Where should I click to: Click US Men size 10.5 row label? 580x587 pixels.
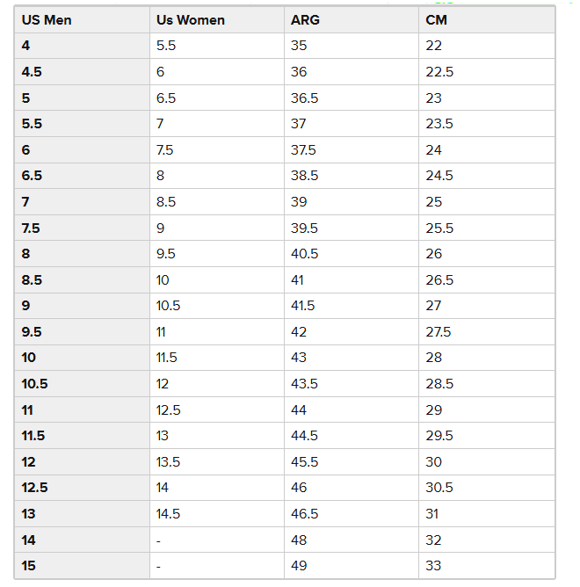click(34, 384)
